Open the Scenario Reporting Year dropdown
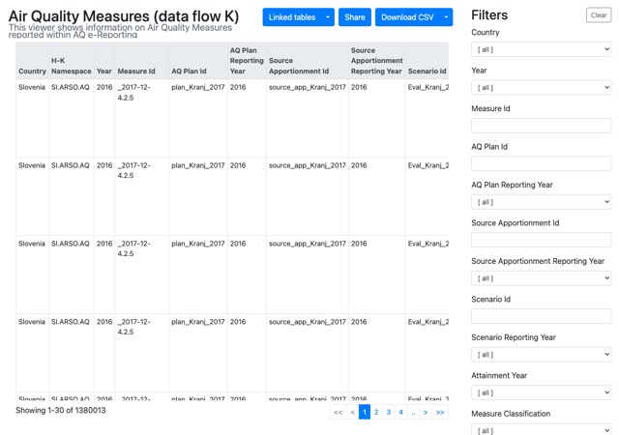The width and height of the screenshot is (619, 435). click(x=541, y=355)
